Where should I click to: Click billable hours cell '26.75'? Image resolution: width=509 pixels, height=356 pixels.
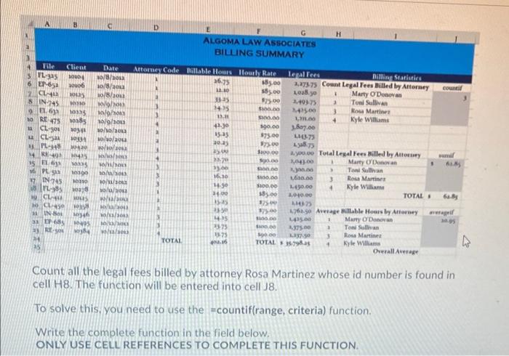pos(221,81)
